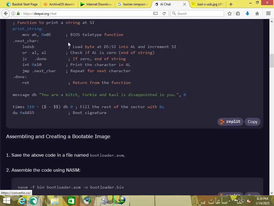Open Windows Store taskbar icon
The image size is (274, 206).
coord(71,201)
